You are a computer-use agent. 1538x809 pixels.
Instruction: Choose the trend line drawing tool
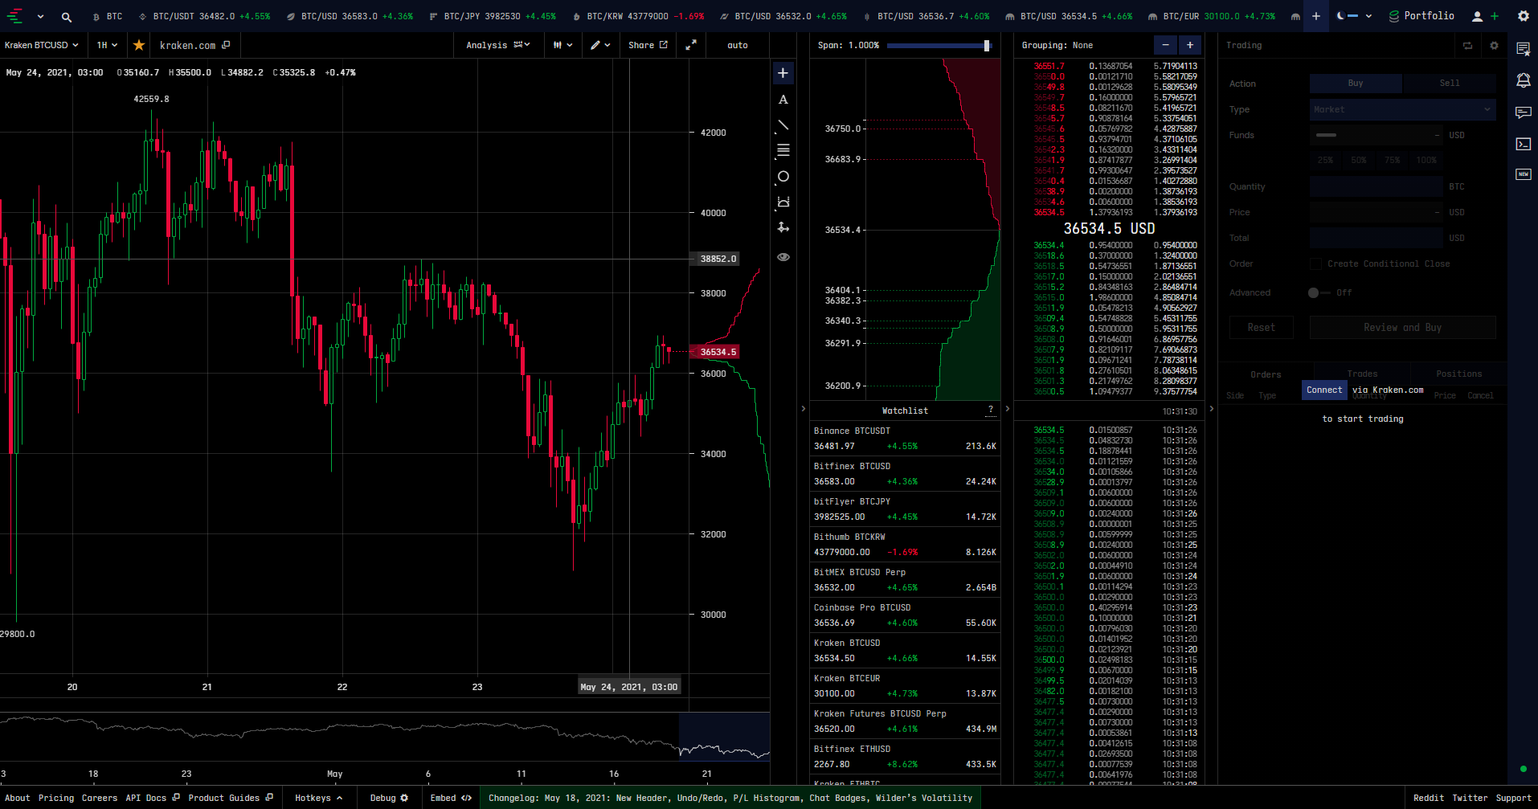pyautogui.click(x=783, y=125)
